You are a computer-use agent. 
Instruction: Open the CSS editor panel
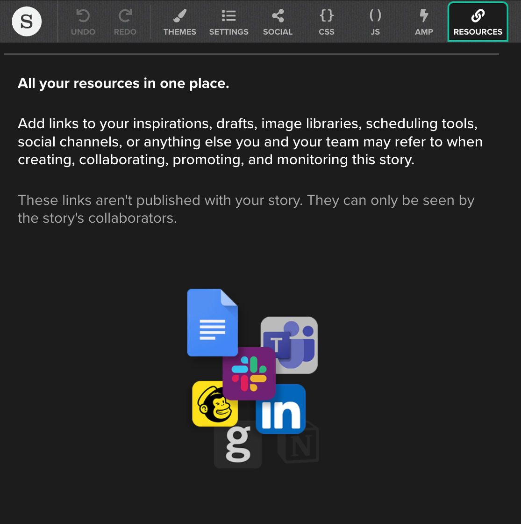point(327,22)
